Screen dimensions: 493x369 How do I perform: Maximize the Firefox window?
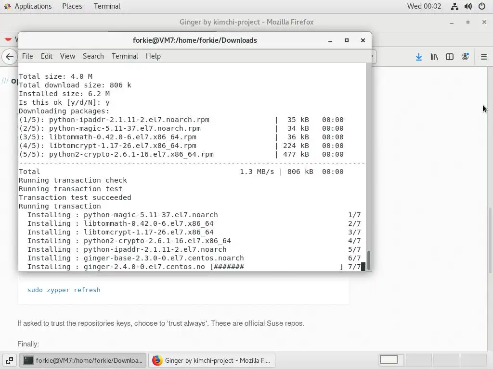[x=468, y=22]
